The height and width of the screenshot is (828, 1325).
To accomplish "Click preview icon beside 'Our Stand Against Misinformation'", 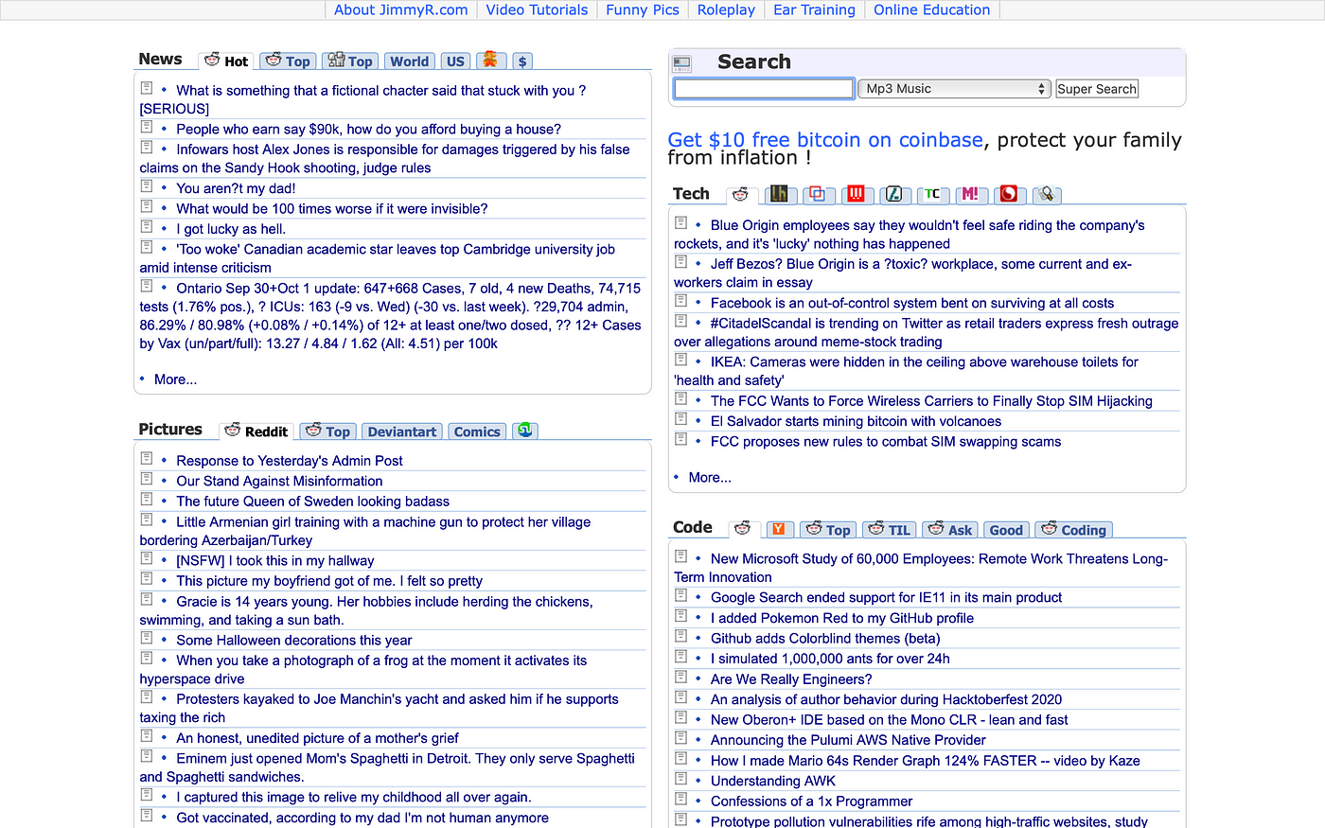I will pyautogui.click(x=147, y=478).
